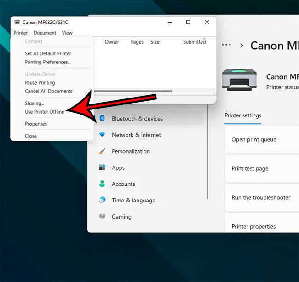Click the horizontal scrollbar in print queue
The width and height of the screenshot is (299, 282).
(x=133, y=91)
